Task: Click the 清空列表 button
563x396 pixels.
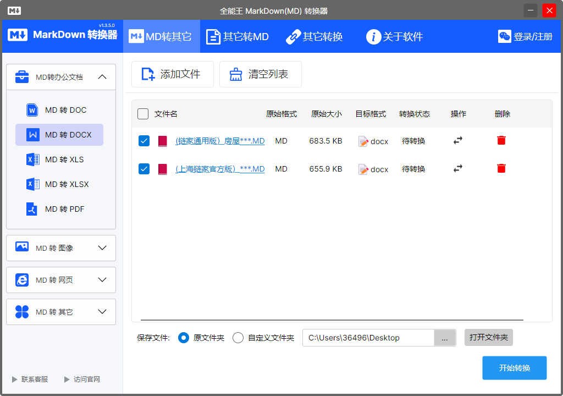Action: point(261,74)
